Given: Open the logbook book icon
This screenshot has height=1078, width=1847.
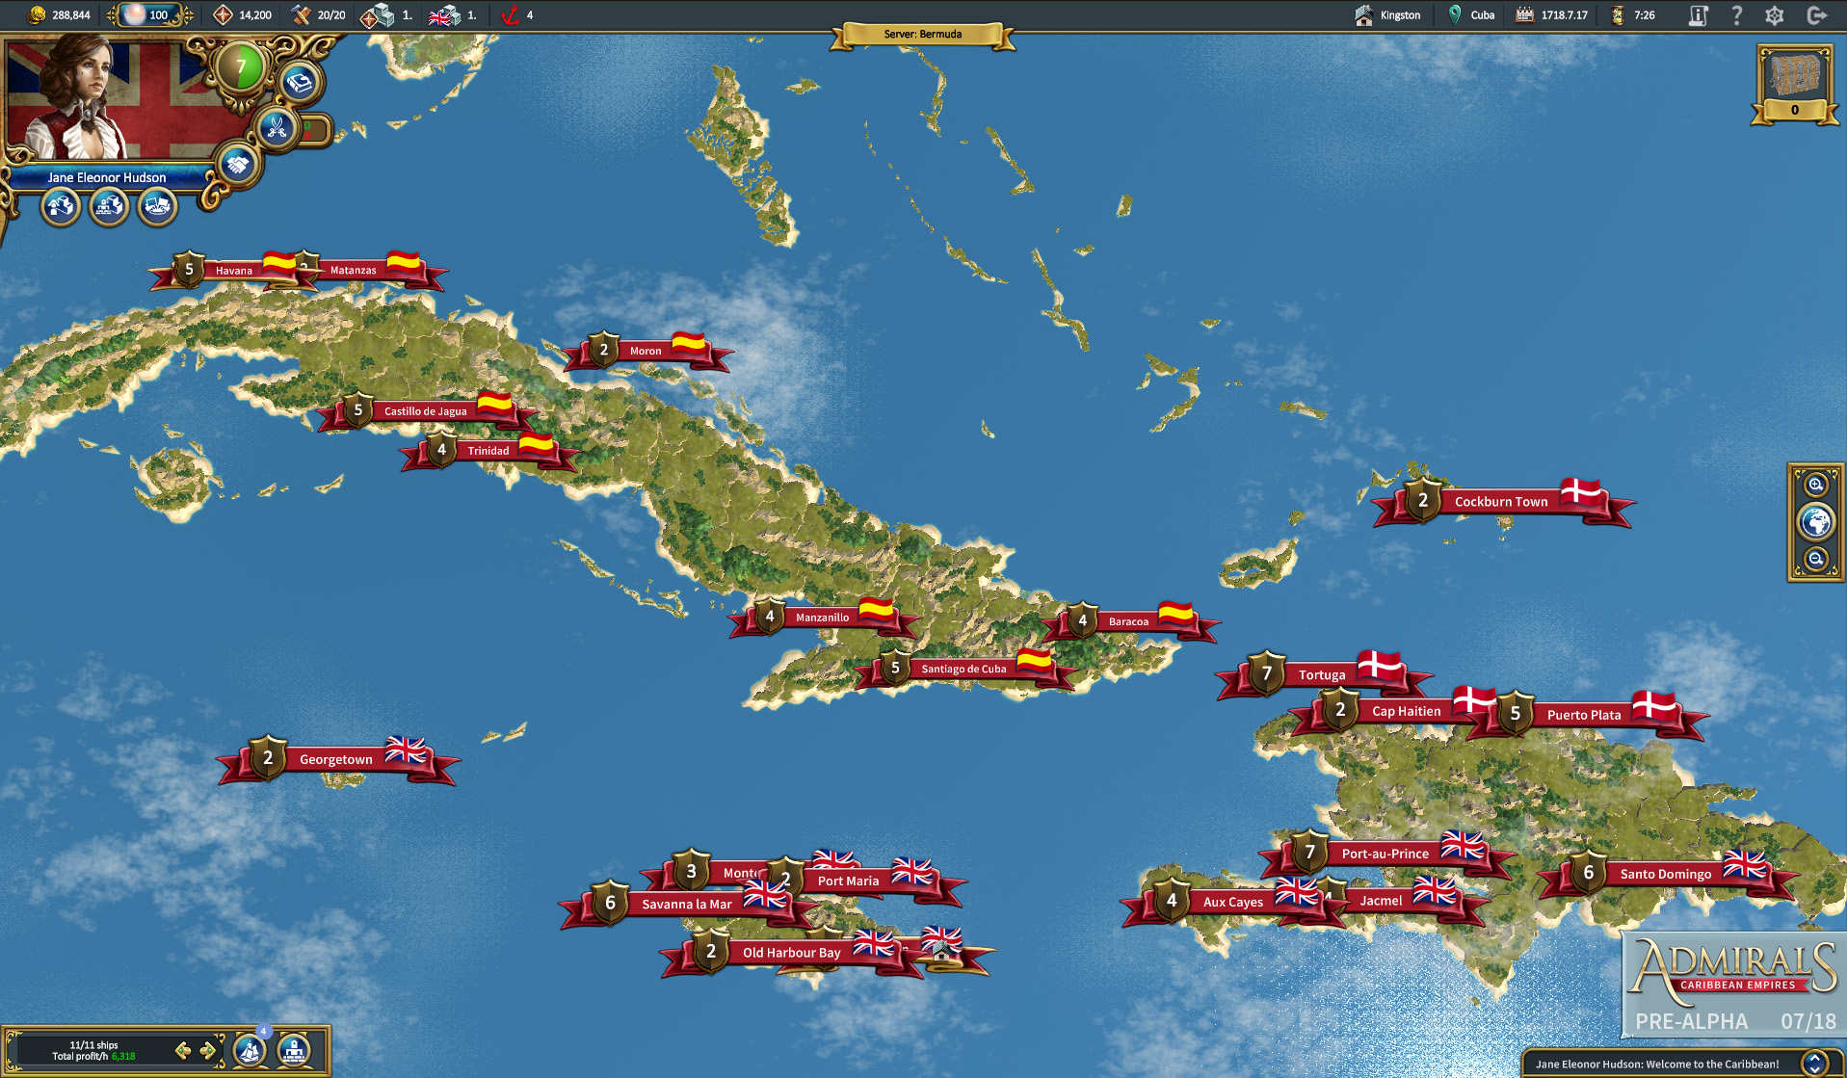Looking at the screenshot, I should 301,83.
